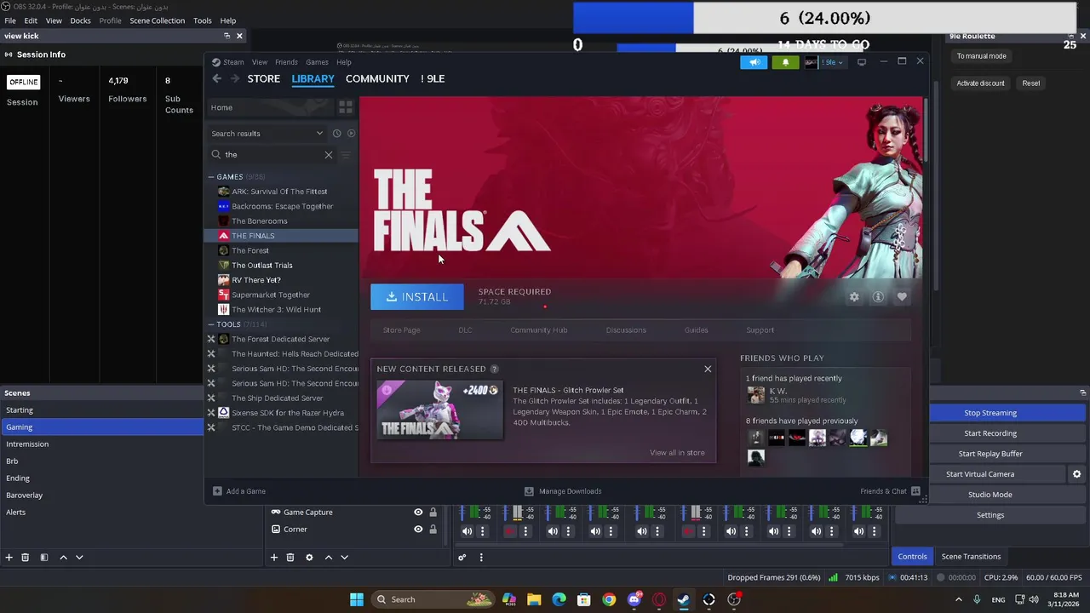Click in the Steam library search field
The image size is (1090, 613).
pos(272,155)
